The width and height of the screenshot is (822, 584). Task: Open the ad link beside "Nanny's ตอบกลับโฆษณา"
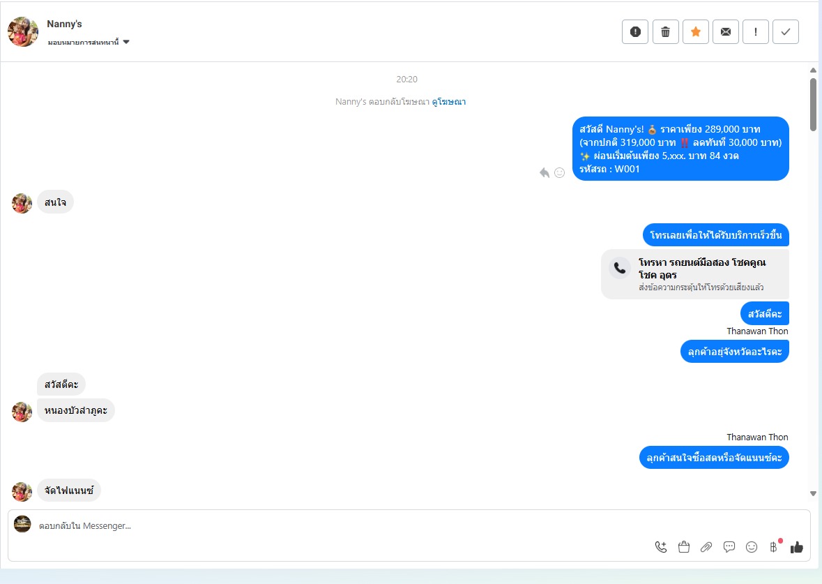pos(449,102)
